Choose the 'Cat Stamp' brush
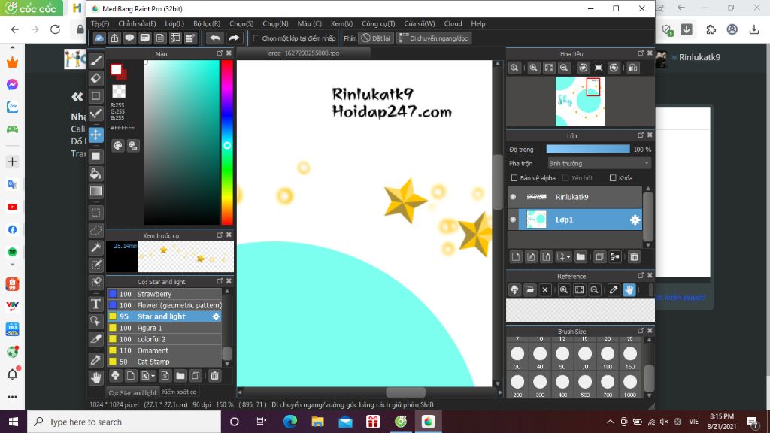 click(165, 362)
